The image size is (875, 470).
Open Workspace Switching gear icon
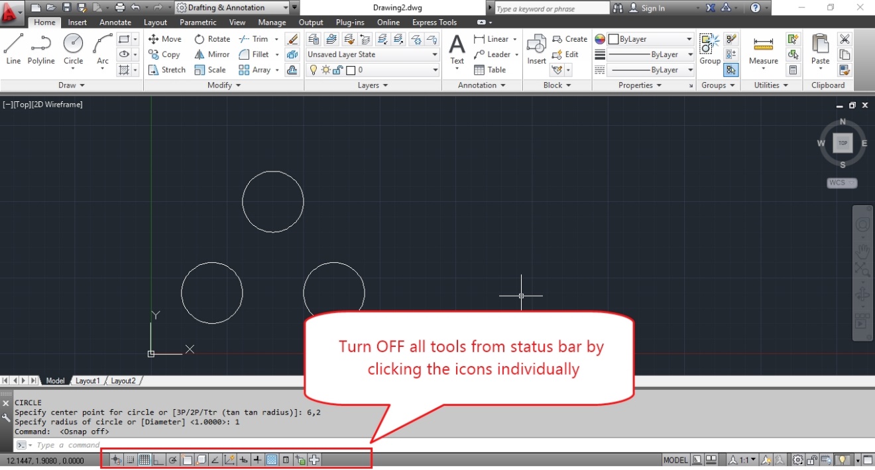[797, 459]
